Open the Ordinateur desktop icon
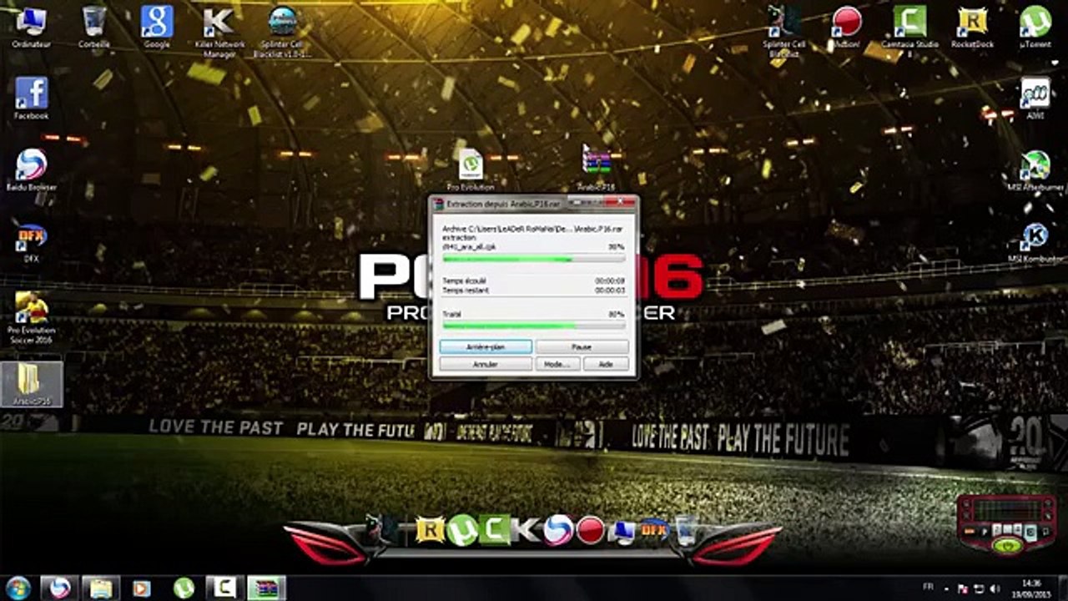Image resolution: width=1068 pixels, height=601 pixels. pyautogui.click(x=30, y=25)
